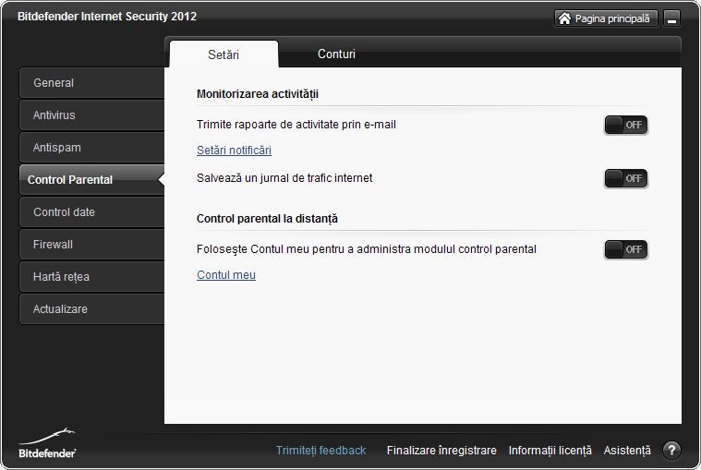Open the Setări notificări link
701x470 pixels.
(234, 151)
